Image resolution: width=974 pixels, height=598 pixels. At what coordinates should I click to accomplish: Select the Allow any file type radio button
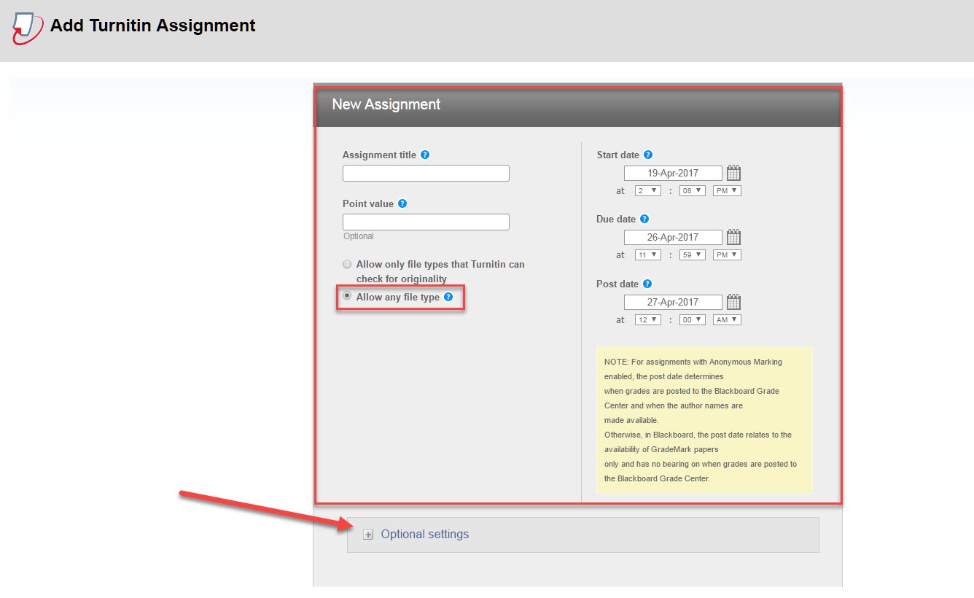click(x=347, y=297)
